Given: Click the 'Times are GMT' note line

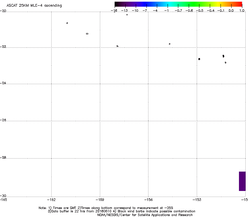Looking at the screenshot, I should 106,208.
